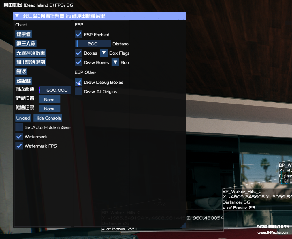Click None button beside 记录位置
The width and height of the screenshot is (292, 239).
tap(49, 100)
